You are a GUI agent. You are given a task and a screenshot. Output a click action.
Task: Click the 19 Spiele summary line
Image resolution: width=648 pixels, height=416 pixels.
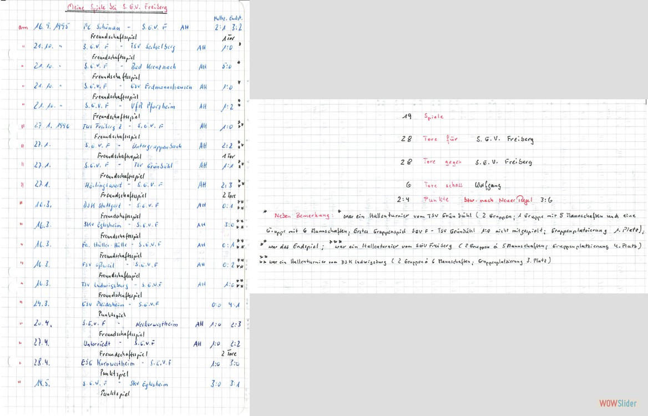[422, 116]
